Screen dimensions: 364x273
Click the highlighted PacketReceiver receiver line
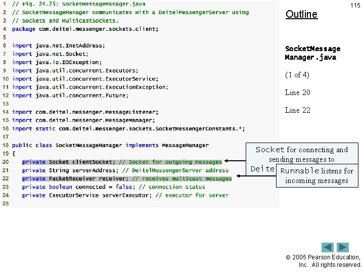[127, 178]
